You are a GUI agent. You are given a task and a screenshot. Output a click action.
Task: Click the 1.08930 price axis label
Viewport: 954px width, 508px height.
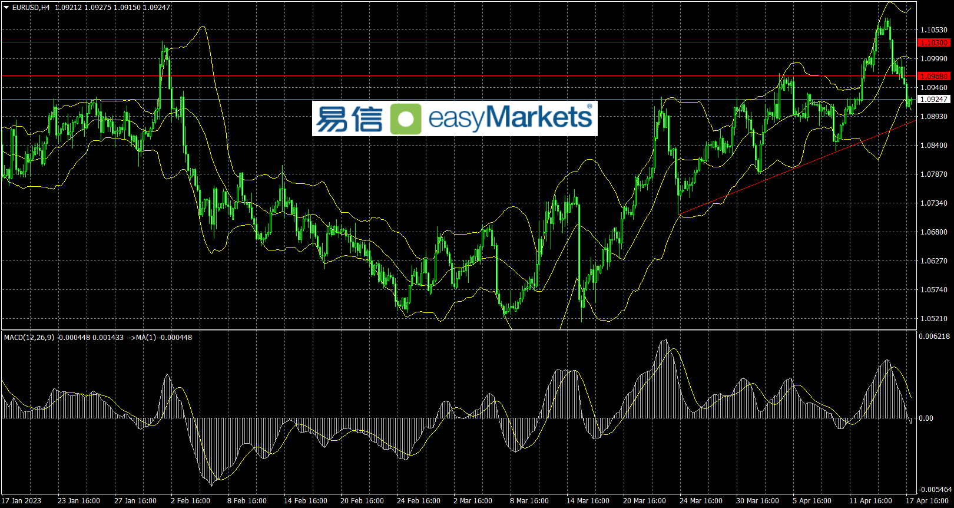[934, 117]
